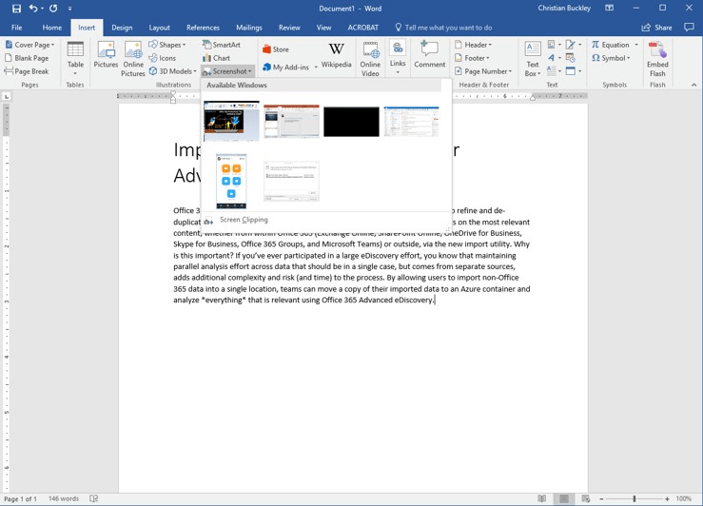
Task: Customize Quick Access Toolbar dropdown
Action: [x=70, y=8]
